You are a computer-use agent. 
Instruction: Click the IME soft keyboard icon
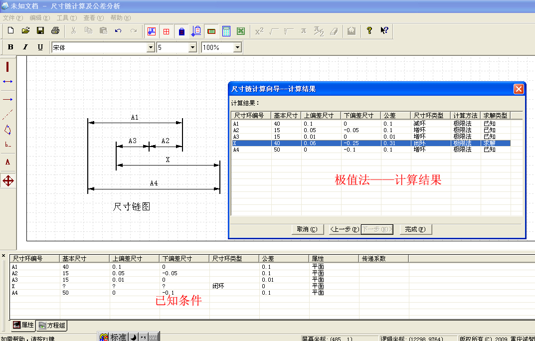coord(154,337)
